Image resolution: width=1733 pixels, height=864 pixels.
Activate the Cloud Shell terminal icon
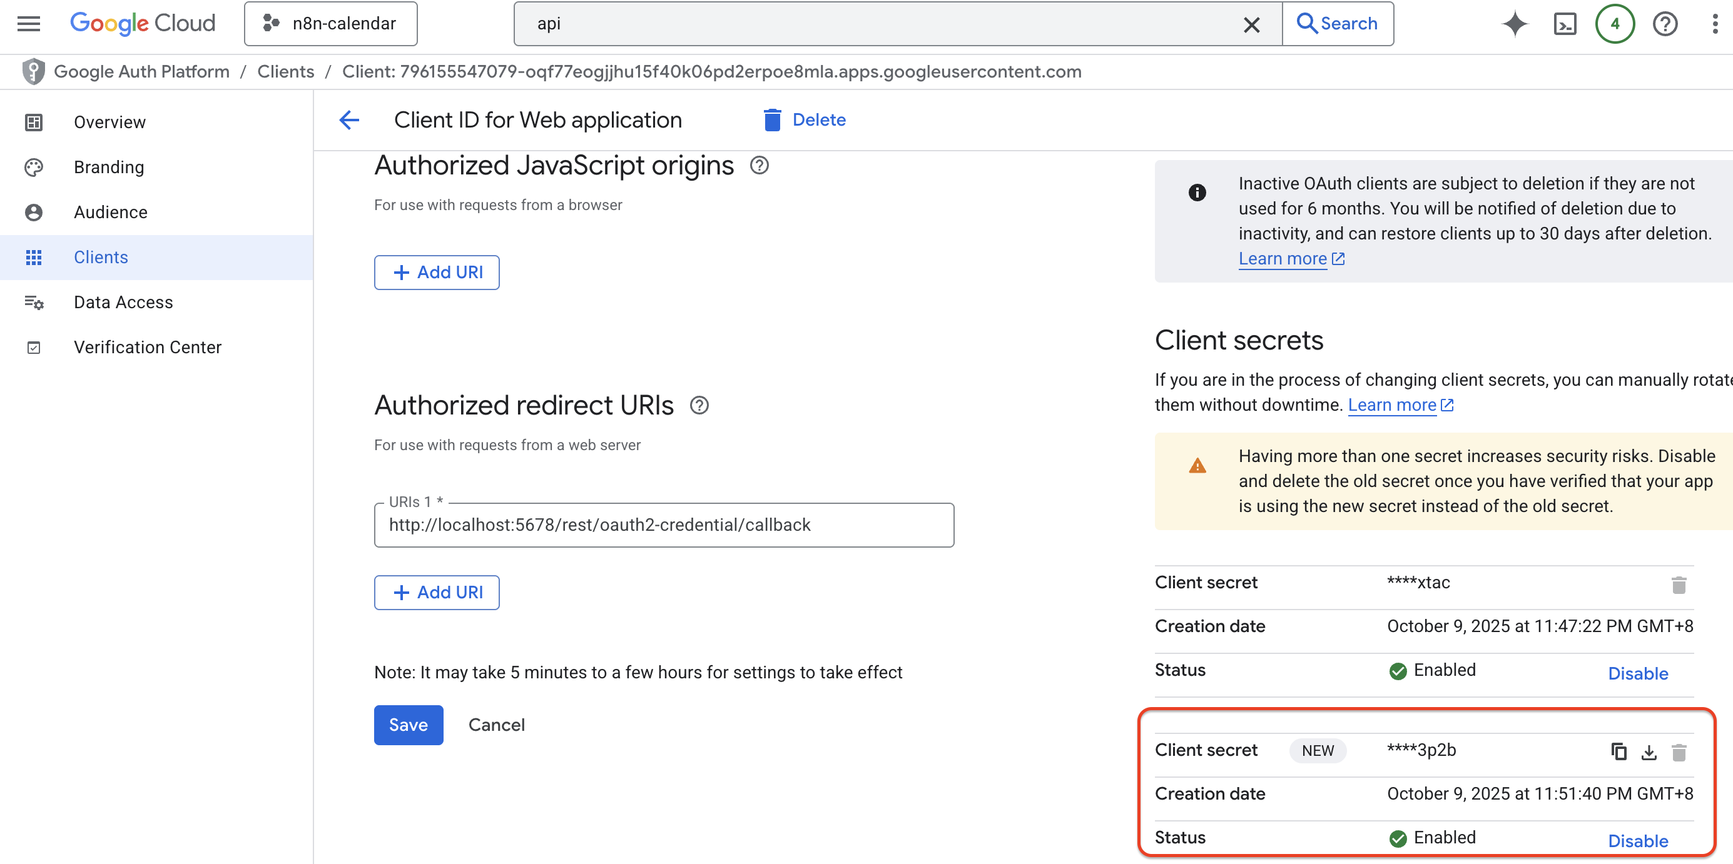coord(1565,24)
